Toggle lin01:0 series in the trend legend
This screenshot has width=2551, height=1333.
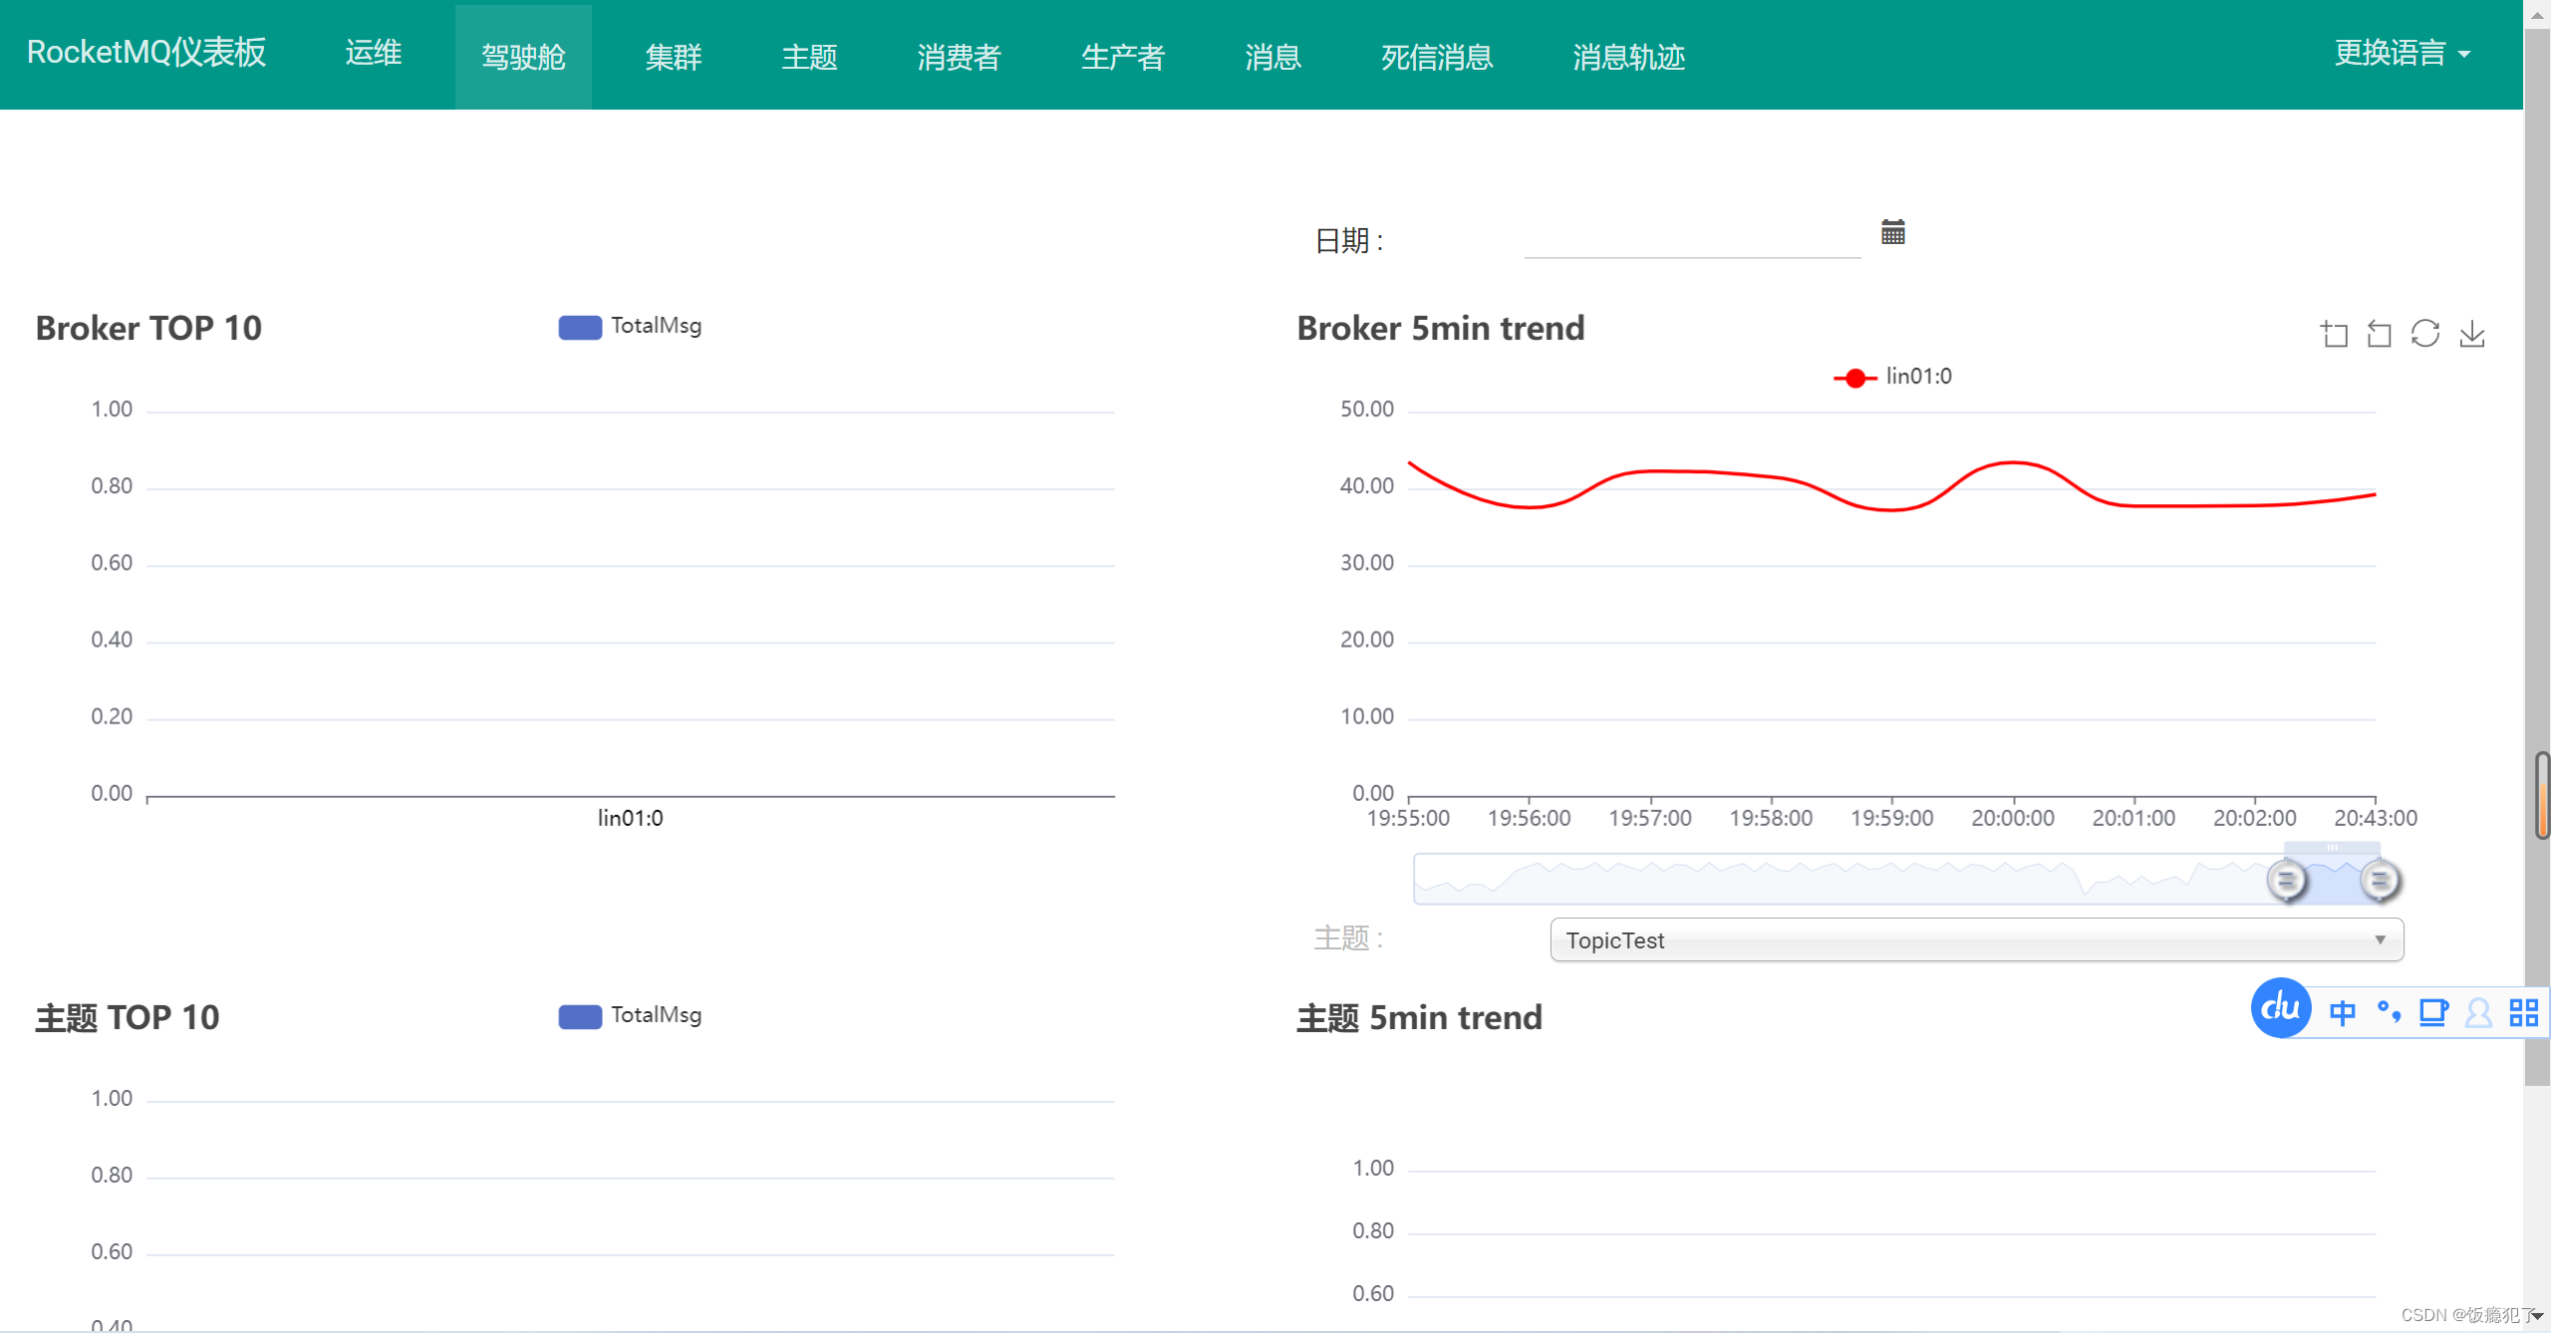[x=1892, y=378]
